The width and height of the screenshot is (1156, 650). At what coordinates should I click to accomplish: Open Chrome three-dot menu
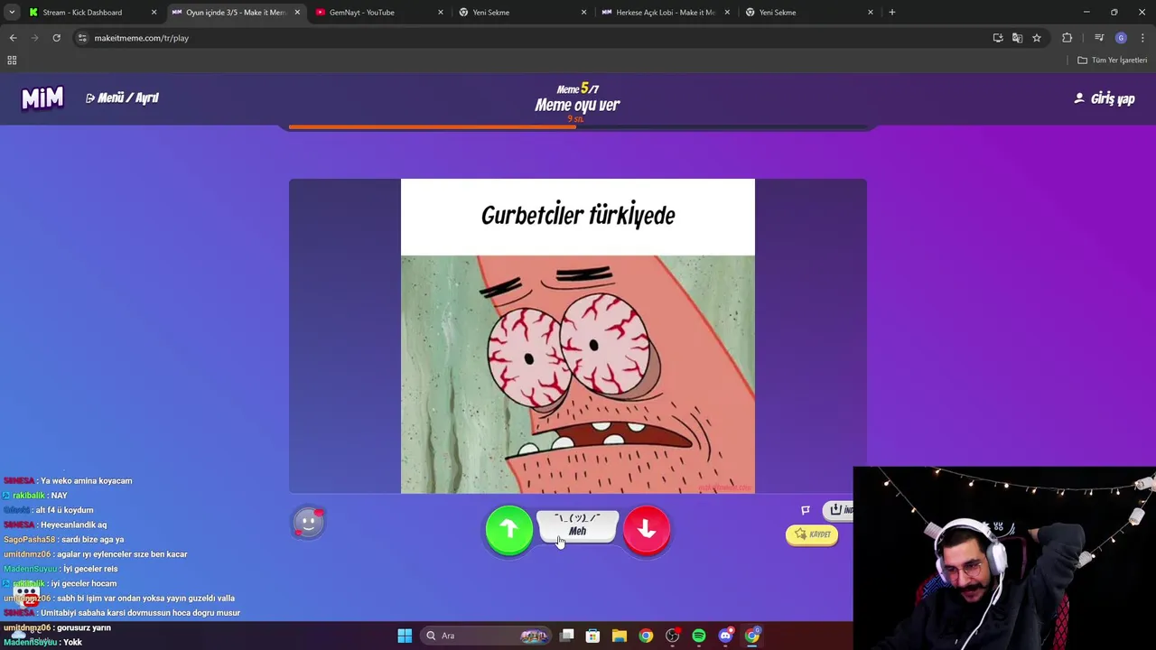click(1142, 38)
